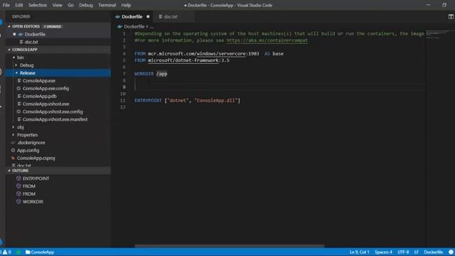Click the editor minimap
Viewport: 455px width, 256px height.
coord(439,34)
